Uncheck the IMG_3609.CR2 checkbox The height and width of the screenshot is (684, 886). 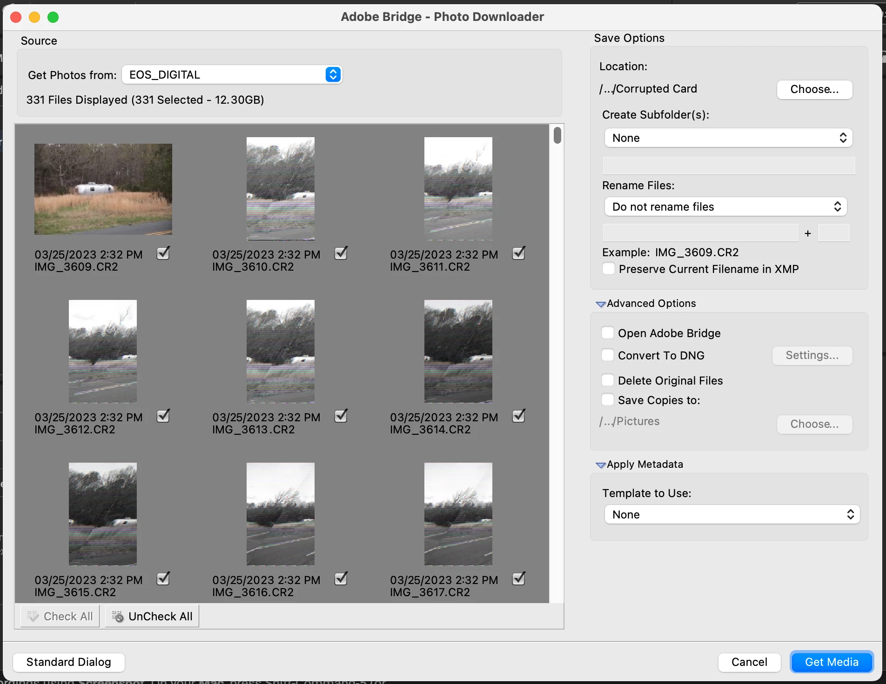coord(163,253)
